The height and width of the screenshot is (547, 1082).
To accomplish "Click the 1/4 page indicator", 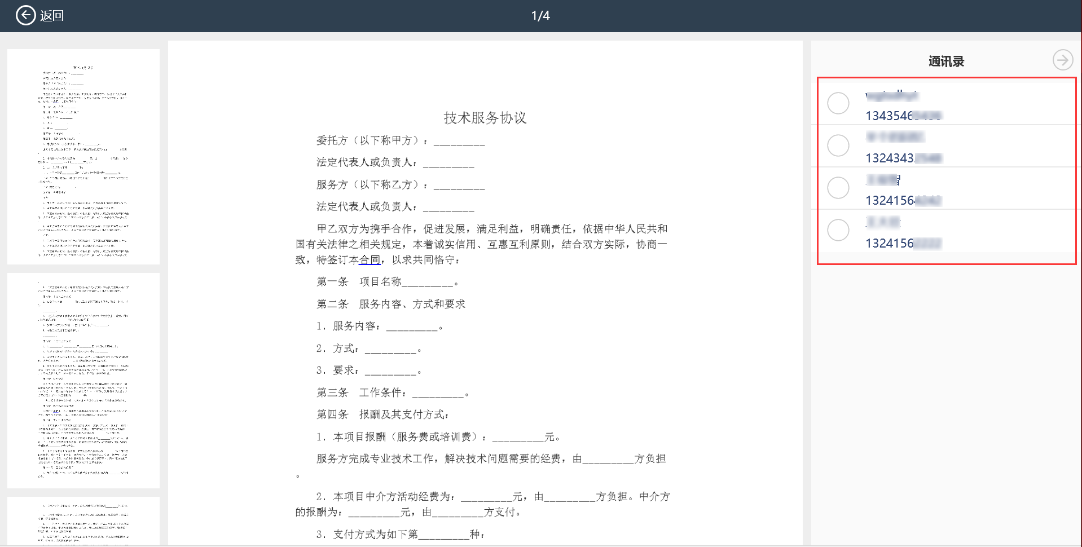I will (540, 16).
